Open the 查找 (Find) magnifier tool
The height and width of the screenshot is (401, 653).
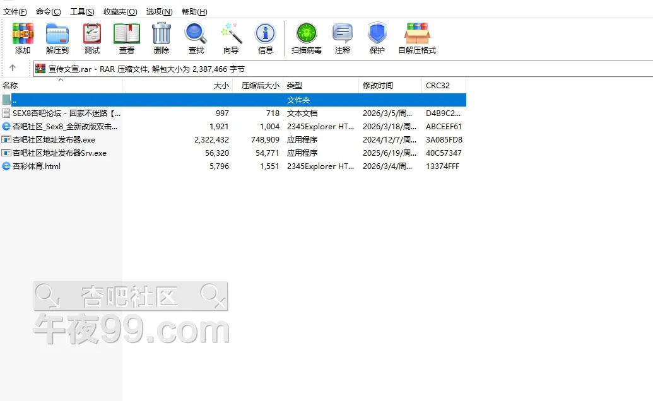196,38
